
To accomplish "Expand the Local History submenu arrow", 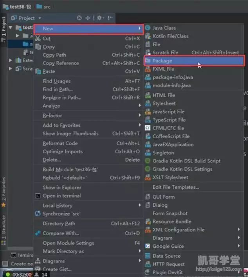I will click(140, 205).
